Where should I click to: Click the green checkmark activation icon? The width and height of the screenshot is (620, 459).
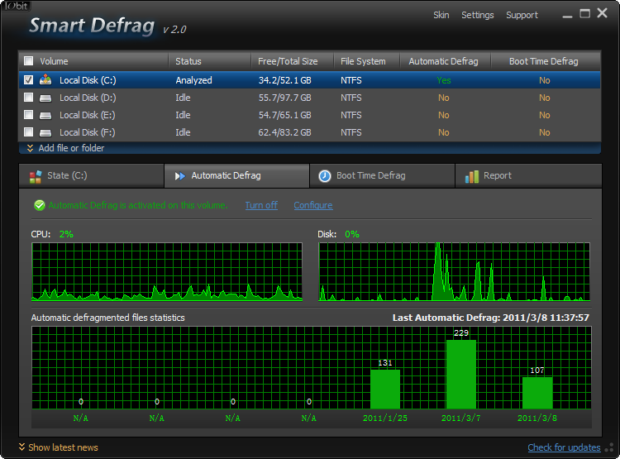(x=40, y=205)
